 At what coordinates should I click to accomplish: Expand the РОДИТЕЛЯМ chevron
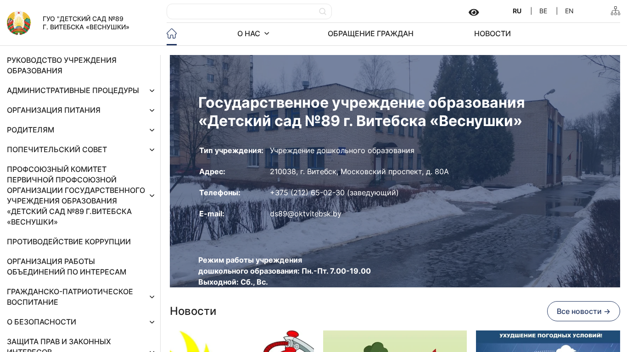tap(152, 130)
